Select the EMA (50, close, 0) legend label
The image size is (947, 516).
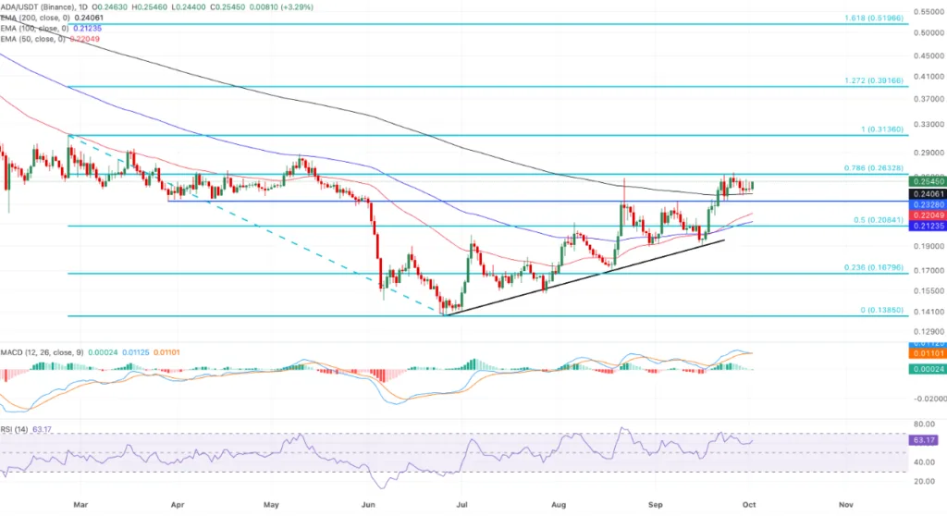click(x=32, y=39)
